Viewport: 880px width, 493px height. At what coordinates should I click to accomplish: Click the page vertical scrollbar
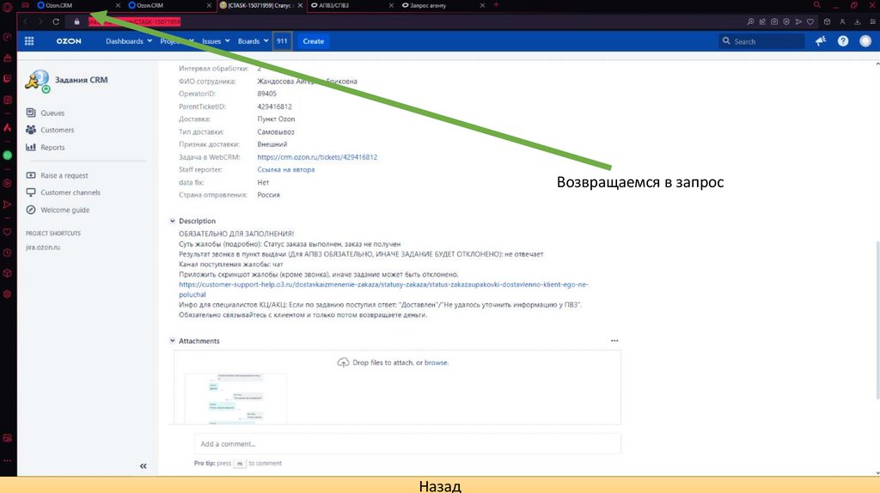tap(877, 320)
